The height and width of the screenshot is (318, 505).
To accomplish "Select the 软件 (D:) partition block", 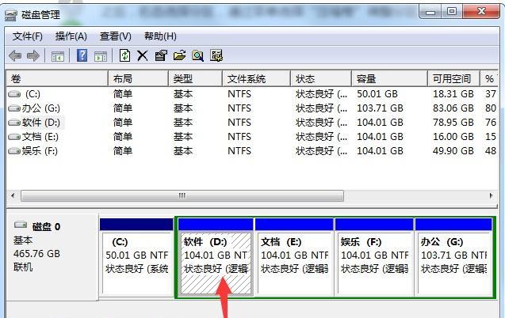I will (x=216, y=257).
